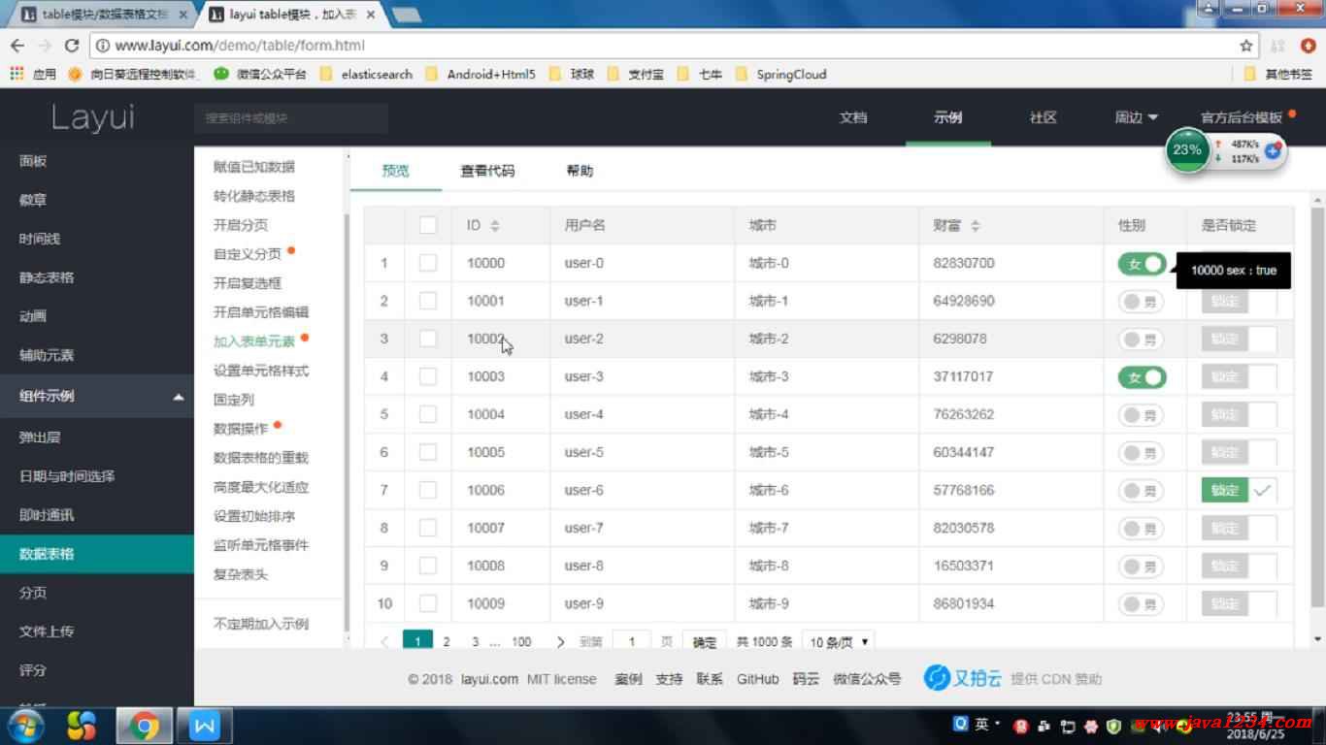Expand the 周边 dropdown in top nav
This screenshot has width=1326, height=745.
[1136, 117]
